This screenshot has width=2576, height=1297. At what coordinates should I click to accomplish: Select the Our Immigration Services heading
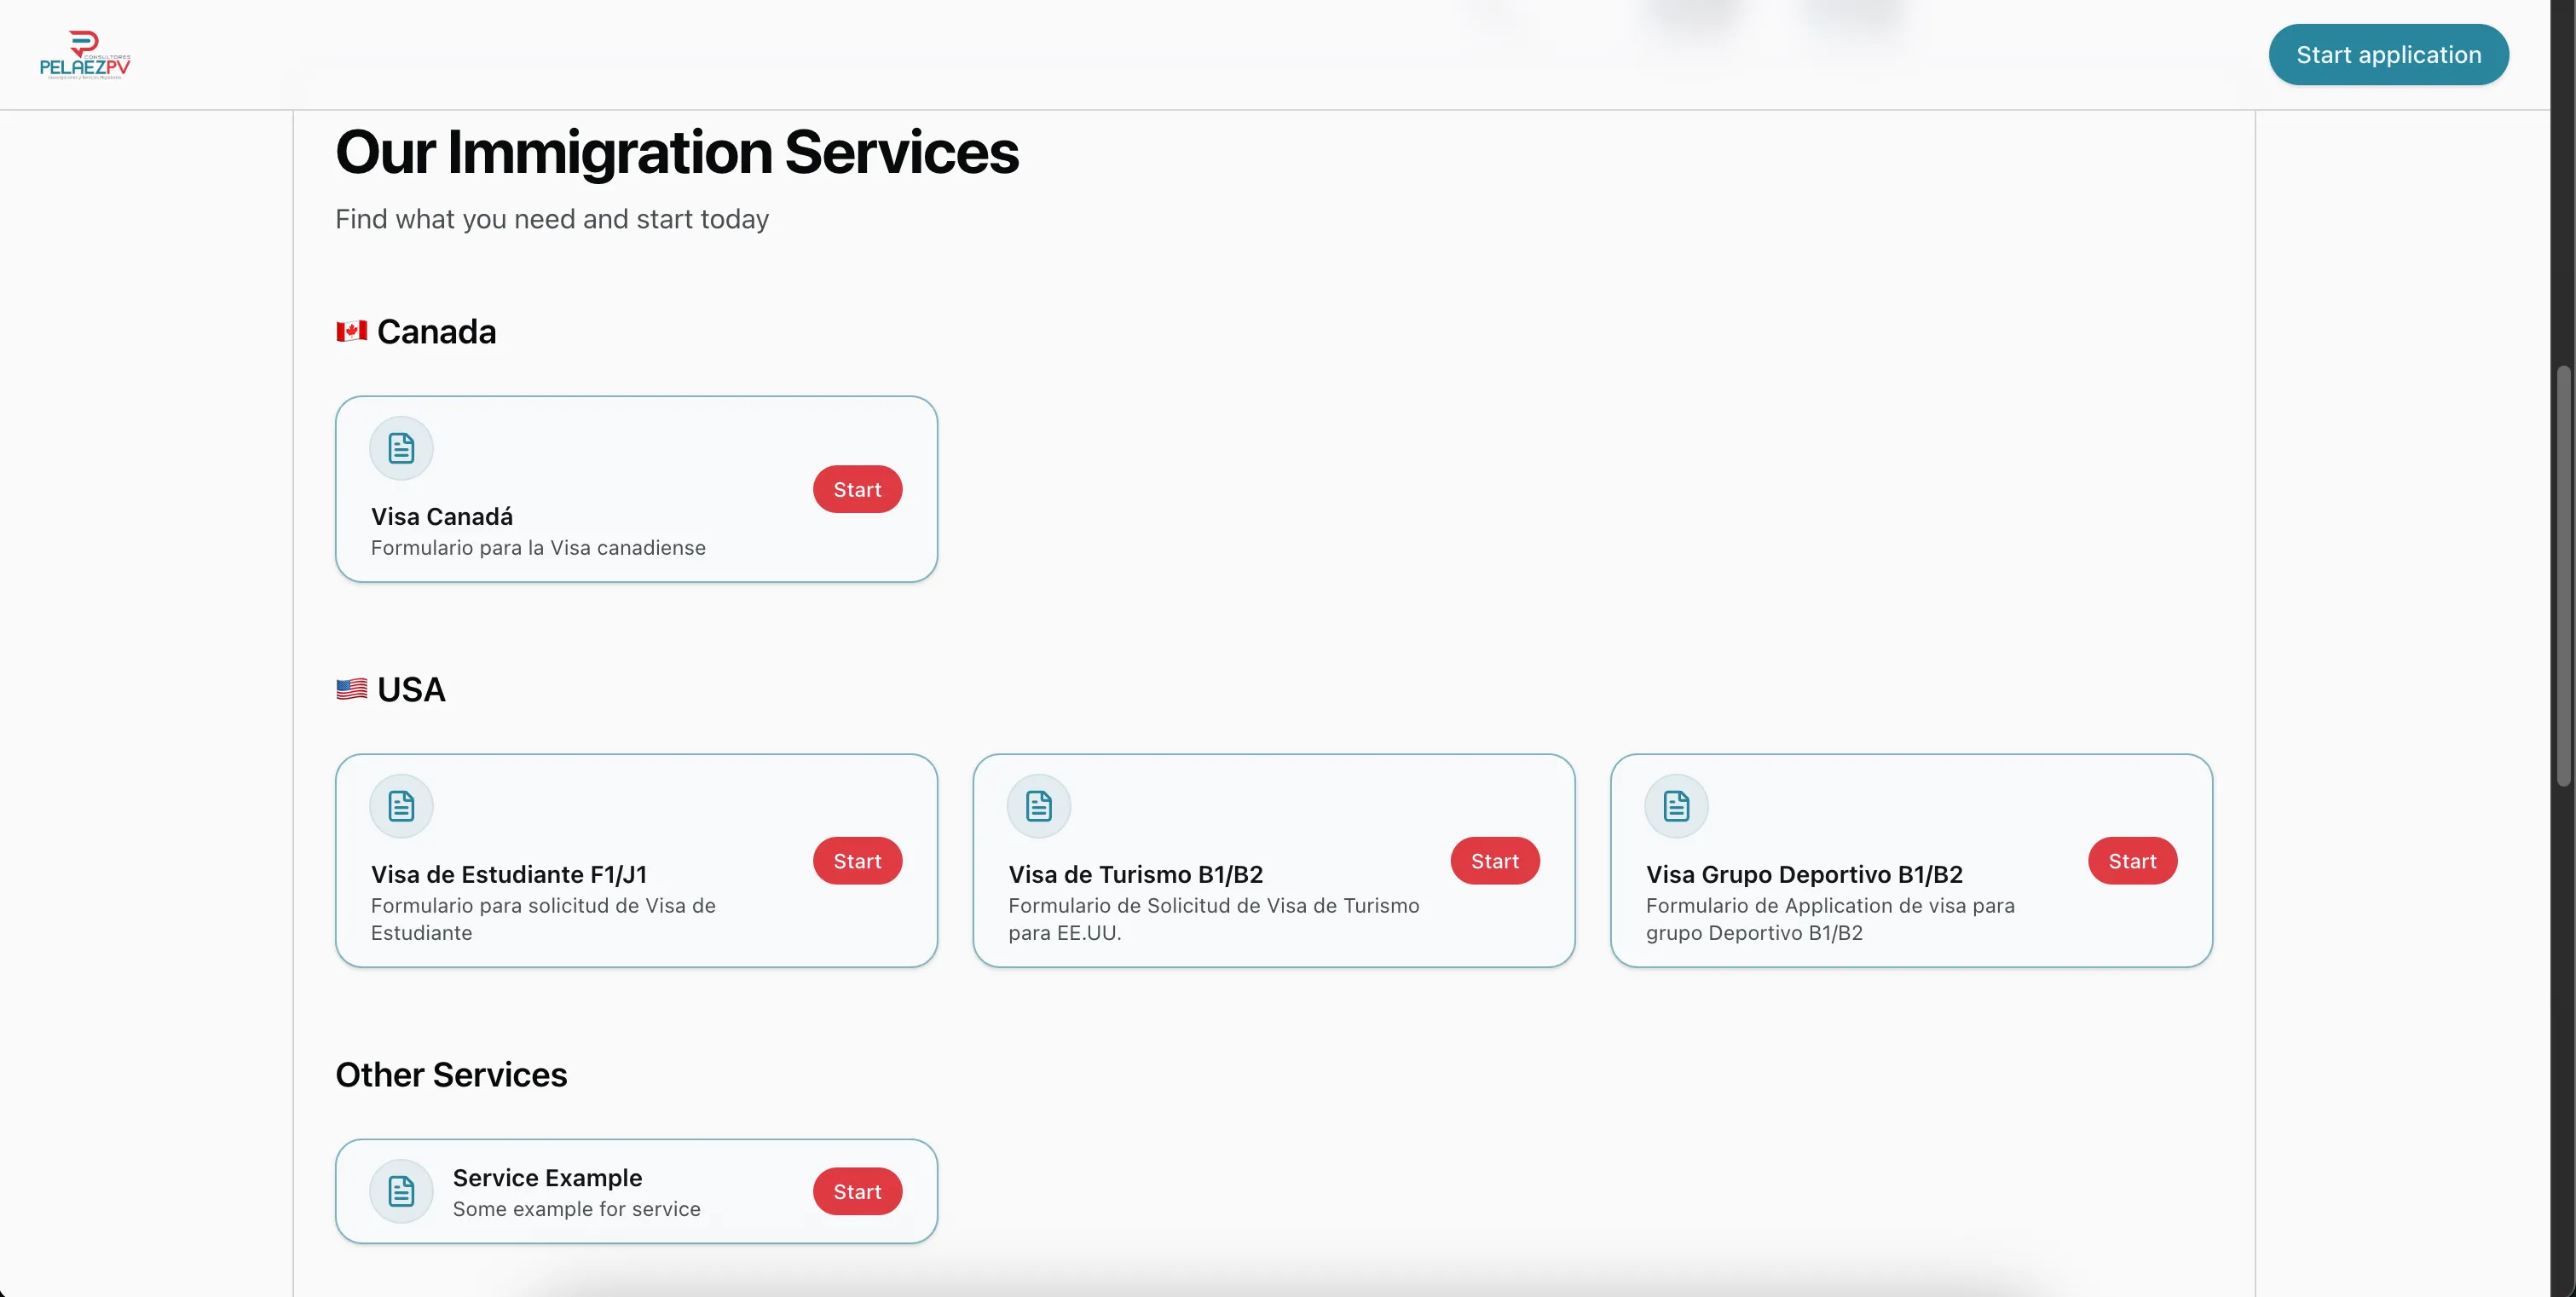coord(677,152)
